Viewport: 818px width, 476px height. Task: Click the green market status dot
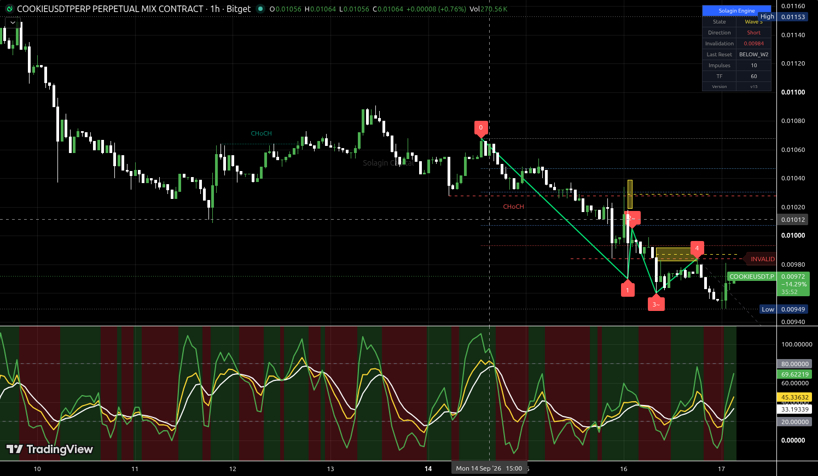pos(260,9)
